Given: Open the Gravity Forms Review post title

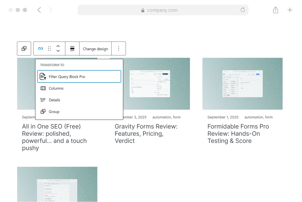Looking at the screenshot, I should click(146, 133).
